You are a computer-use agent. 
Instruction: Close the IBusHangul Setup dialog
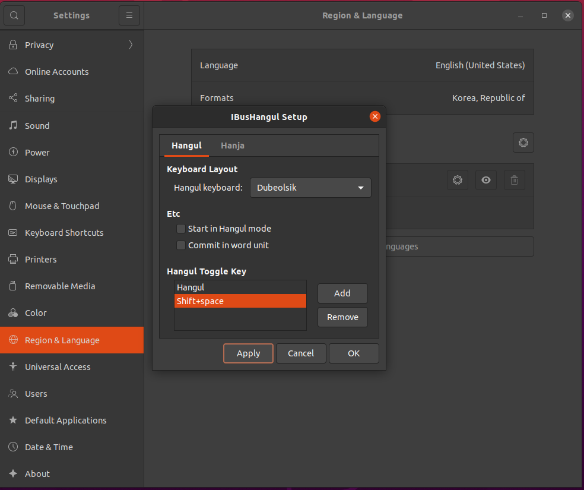click(x=375, y=116)
